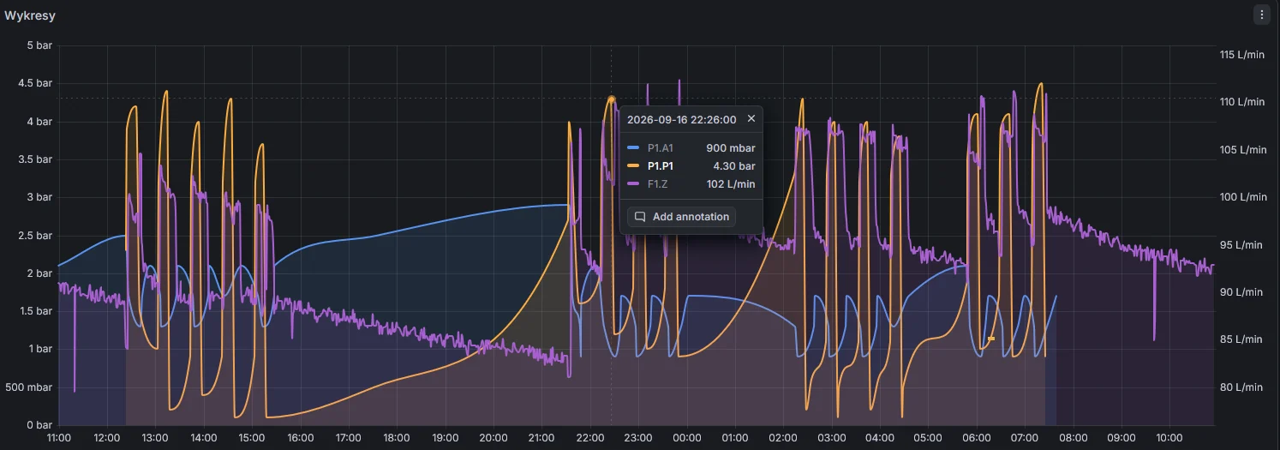Image resolution: width=1280 pixels, height=450 pixels.
Task: Click the 100 L/min right axis label
Action: [1241, 197]
